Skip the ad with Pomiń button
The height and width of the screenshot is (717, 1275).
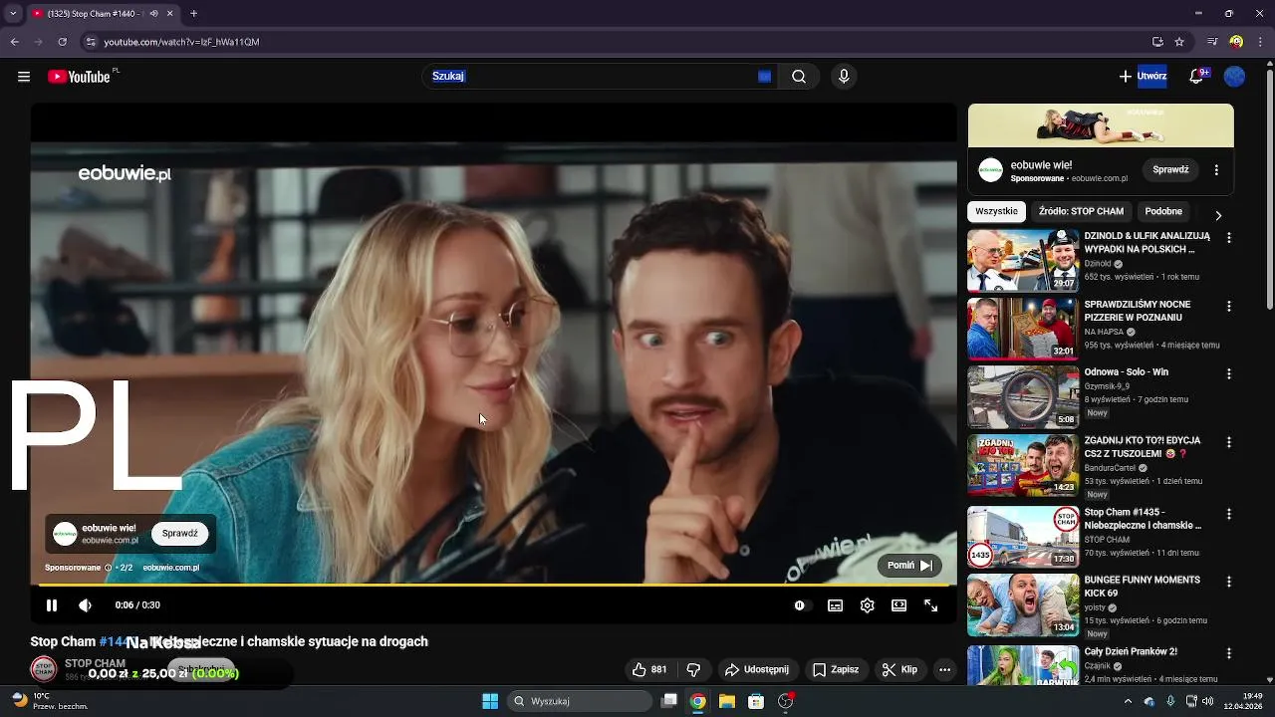pyautogui.click(x=908, y=566)
